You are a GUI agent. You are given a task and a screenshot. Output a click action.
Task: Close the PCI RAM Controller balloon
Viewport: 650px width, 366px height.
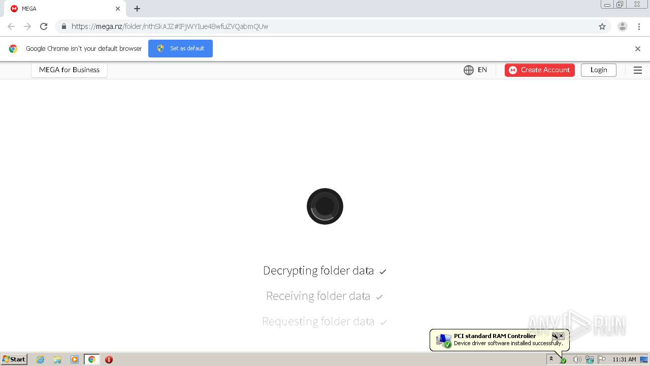tap(561, 336)
